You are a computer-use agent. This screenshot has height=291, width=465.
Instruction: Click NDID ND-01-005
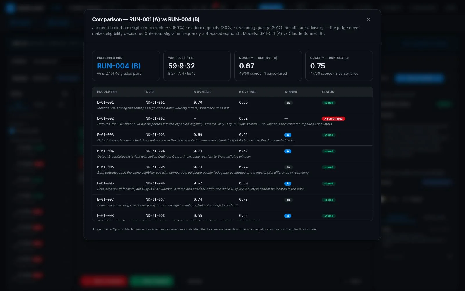pyautogui.click(x=155, y=167)
